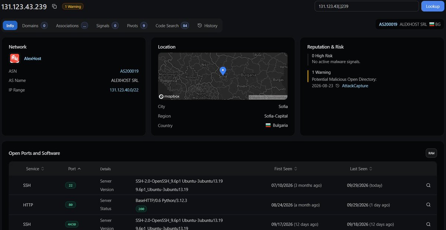
Task: Search the SSH port 4430 row magnifier
Action: pos(428,224)
